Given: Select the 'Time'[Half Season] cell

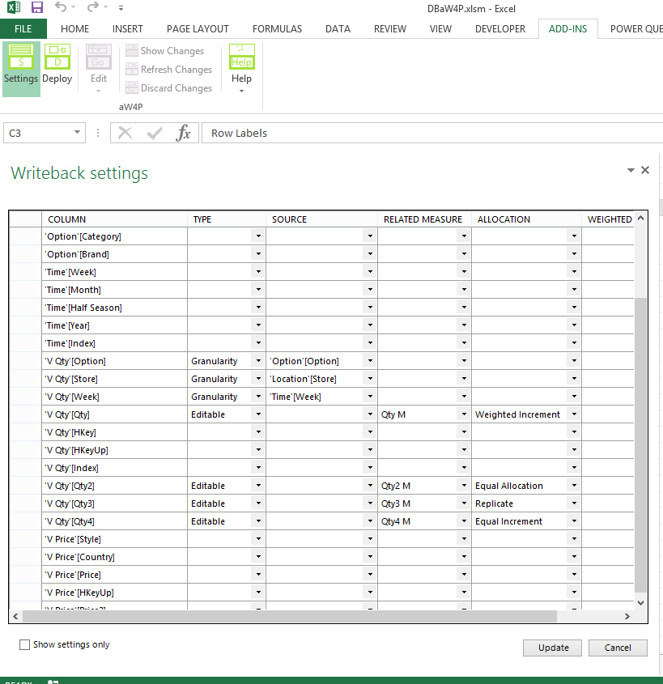Looking at the screenshot, I should point(114,308).
